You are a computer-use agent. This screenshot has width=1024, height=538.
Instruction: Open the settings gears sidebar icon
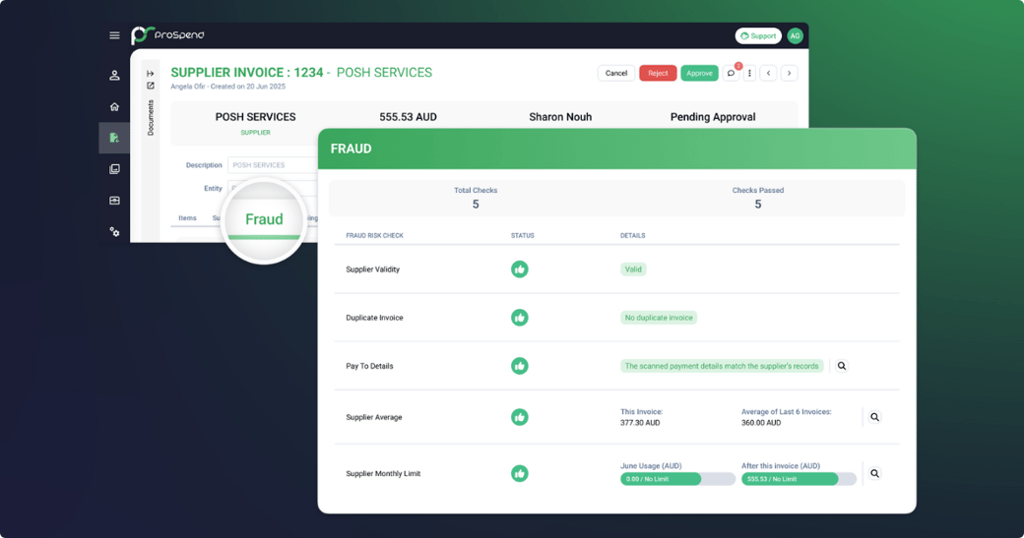click(114, 231)
